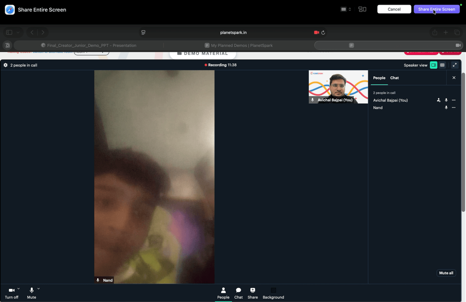Viewport: 466px width, 302px height.
Task: Open more options for Nand
Action: point(453,107)
